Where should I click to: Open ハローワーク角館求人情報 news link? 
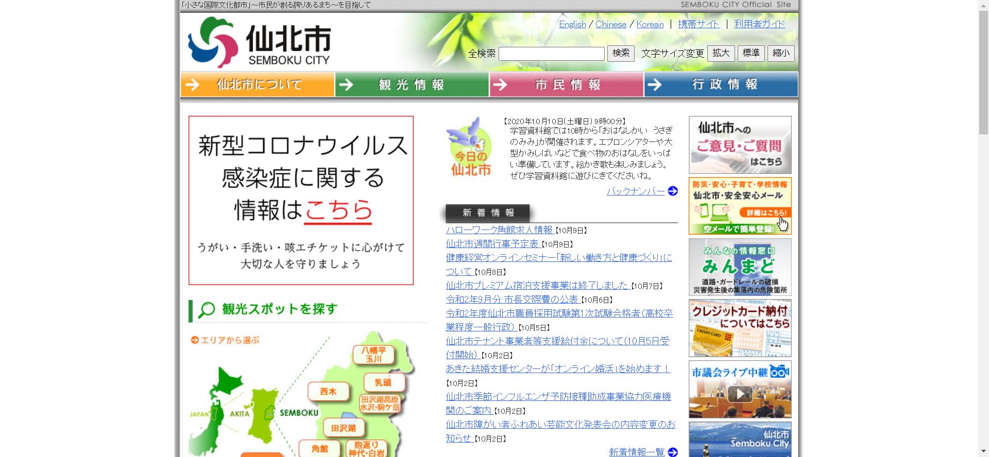click(499, 230)
